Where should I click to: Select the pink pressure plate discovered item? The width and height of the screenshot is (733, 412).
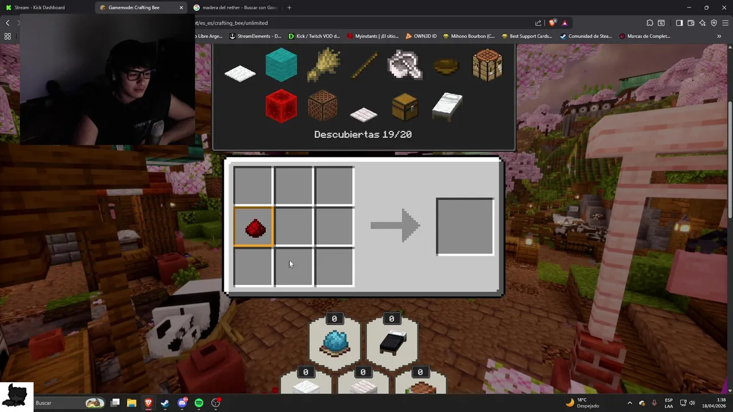364,114
